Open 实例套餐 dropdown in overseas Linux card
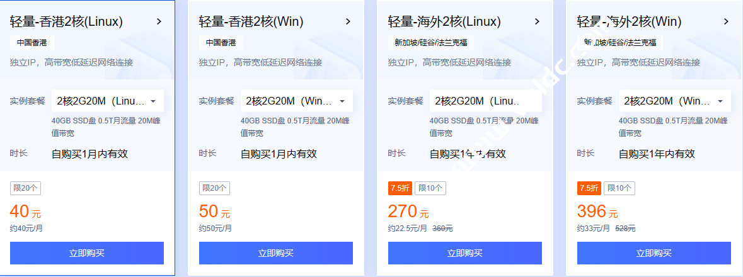This screenshot has width=743, height=277. click(x=485, y=101)
